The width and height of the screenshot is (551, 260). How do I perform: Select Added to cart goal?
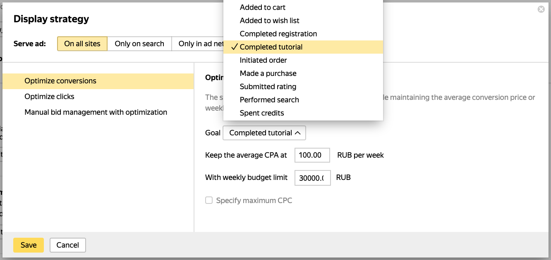click(x=262, y=7)
